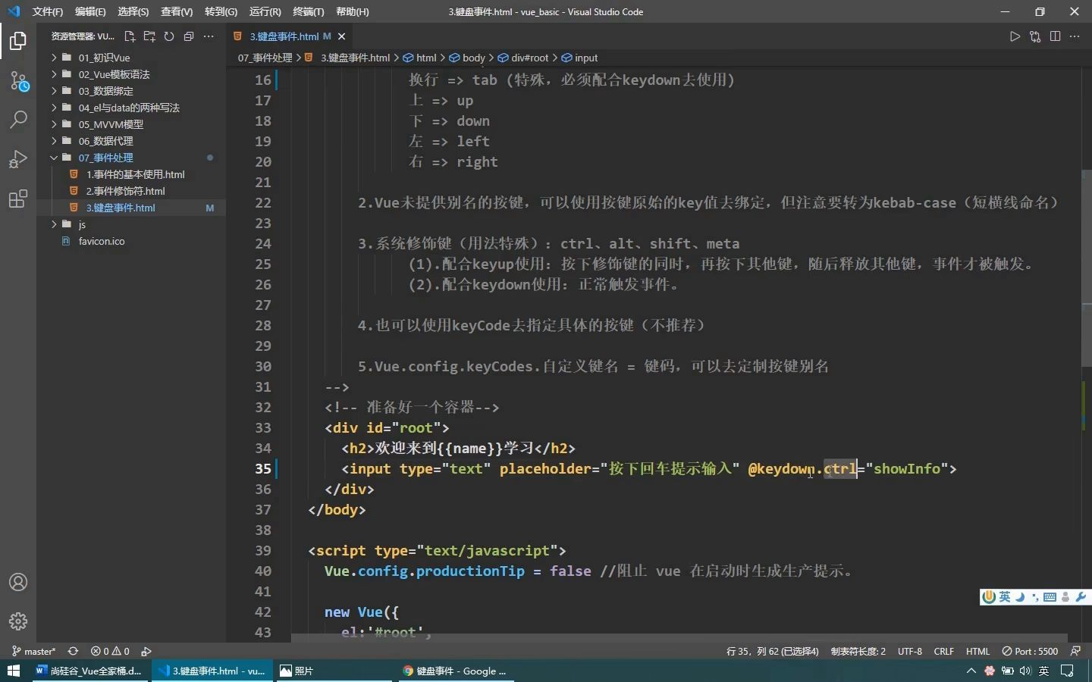Open the 文件(F) menu
This screenshot has width=1092, height=682.
[x=48, y=12]
